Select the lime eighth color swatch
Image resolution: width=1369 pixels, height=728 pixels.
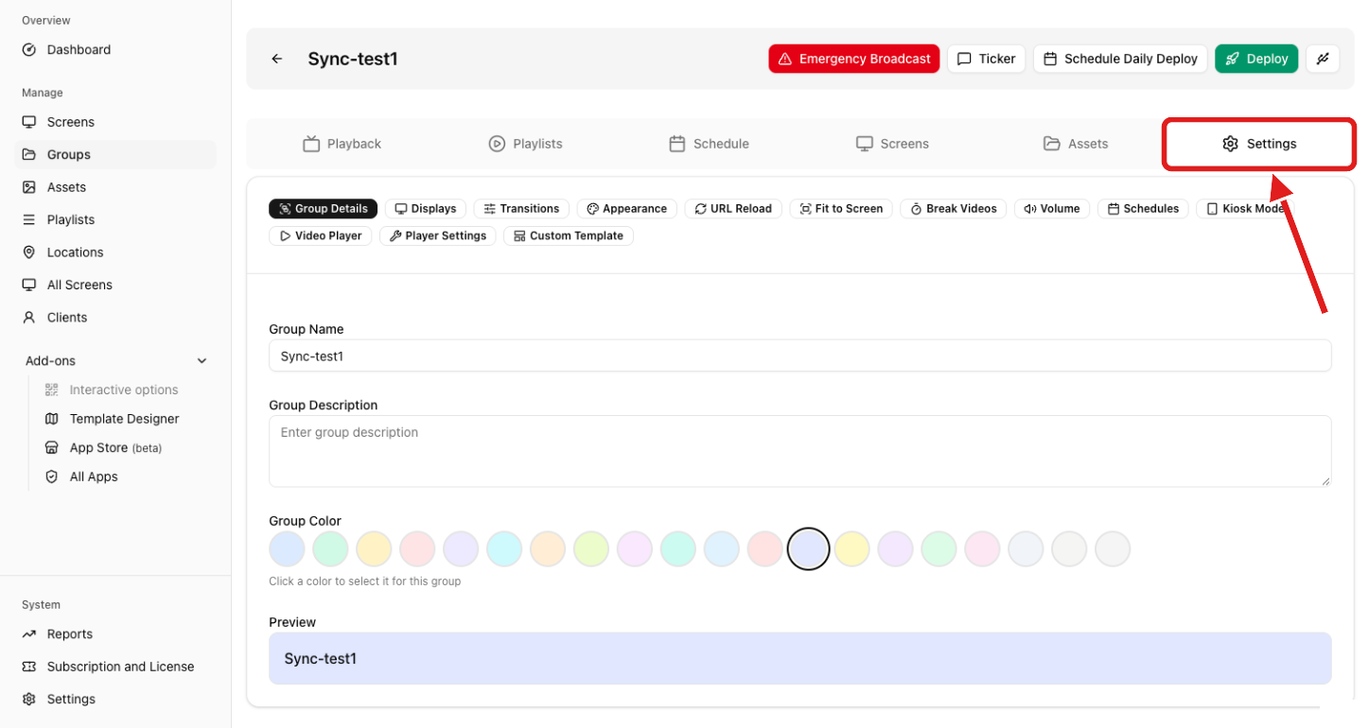[x=591, y=549]
